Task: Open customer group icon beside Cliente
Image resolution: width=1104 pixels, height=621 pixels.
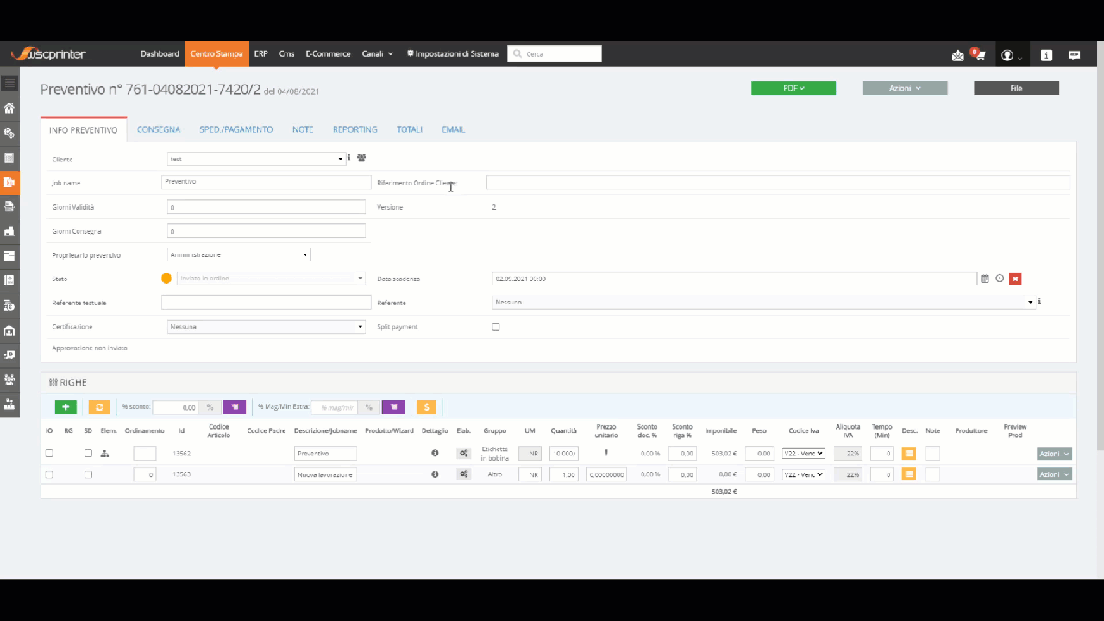Action: pos(361,158)
